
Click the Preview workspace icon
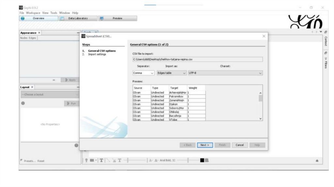tap(102, 19)
